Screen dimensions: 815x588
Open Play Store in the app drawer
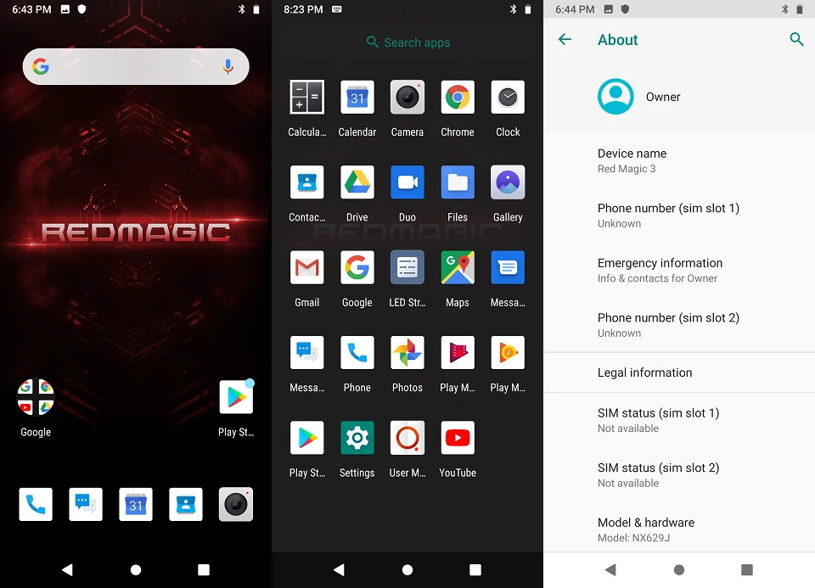click(306, 438)
